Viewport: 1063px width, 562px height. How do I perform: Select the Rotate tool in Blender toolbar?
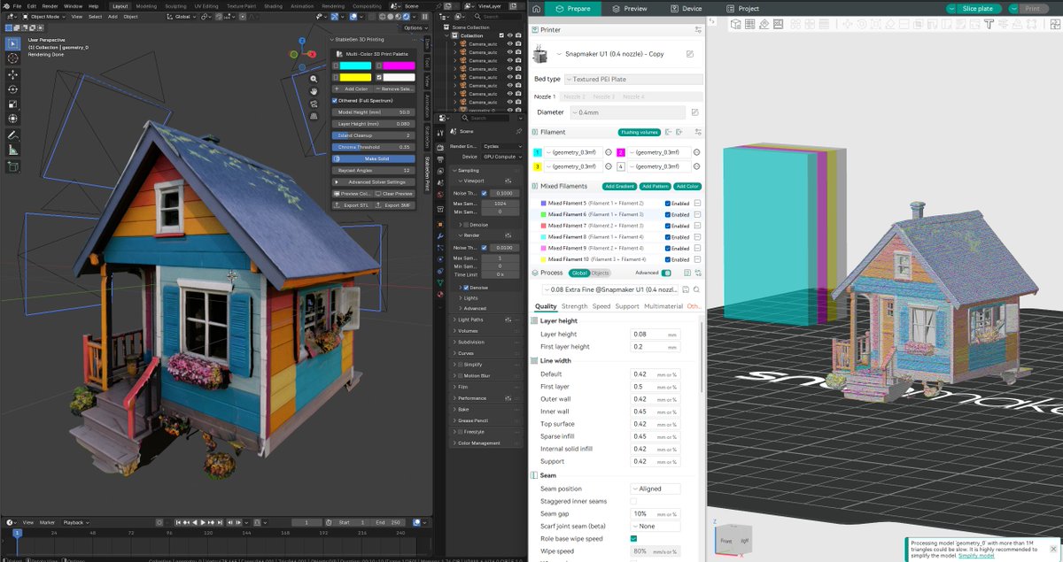[x=13, y=89]
